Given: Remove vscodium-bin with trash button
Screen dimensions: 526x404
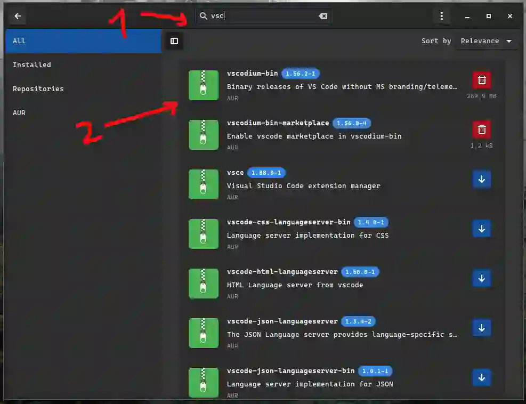Looking at the screenshot, I should pos(482,80).
